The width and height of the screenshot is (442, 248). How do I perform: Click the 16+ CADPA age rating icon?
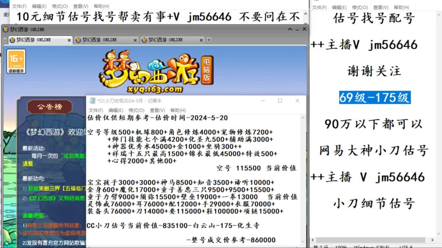tap(16, 61)
